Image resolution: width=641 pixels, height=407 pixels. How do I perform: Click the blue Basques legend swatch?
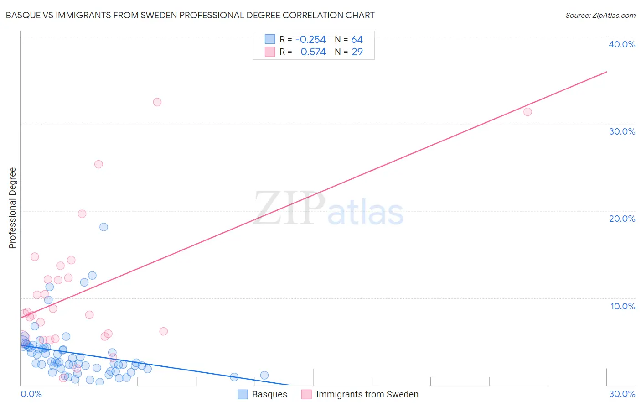pos(243,394)
